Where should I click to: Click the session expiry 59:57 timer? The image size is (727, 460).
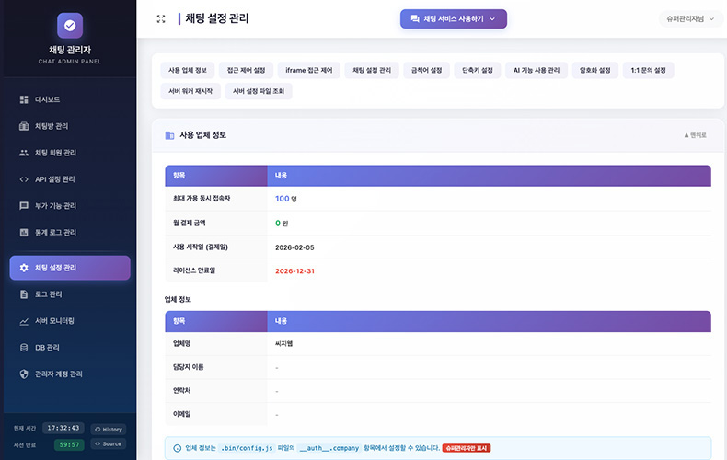[x=69, y=444]
